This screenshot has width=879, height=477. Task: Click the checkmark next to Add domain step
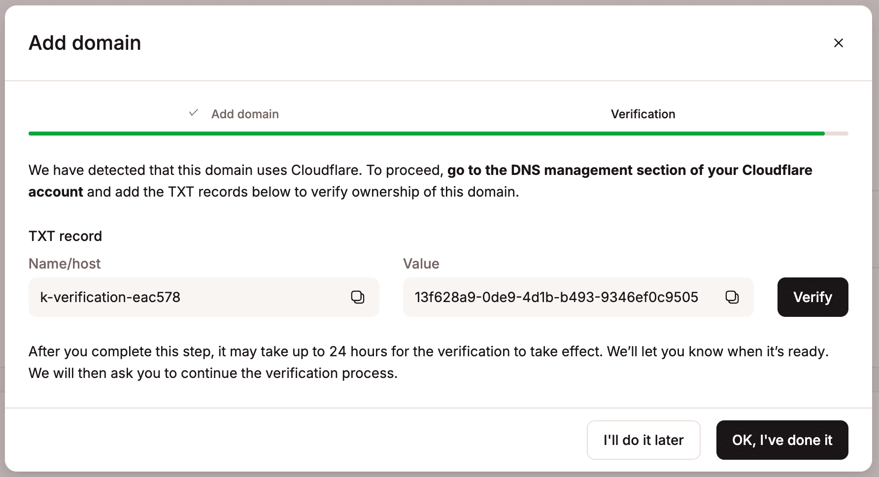click(193, 113)
